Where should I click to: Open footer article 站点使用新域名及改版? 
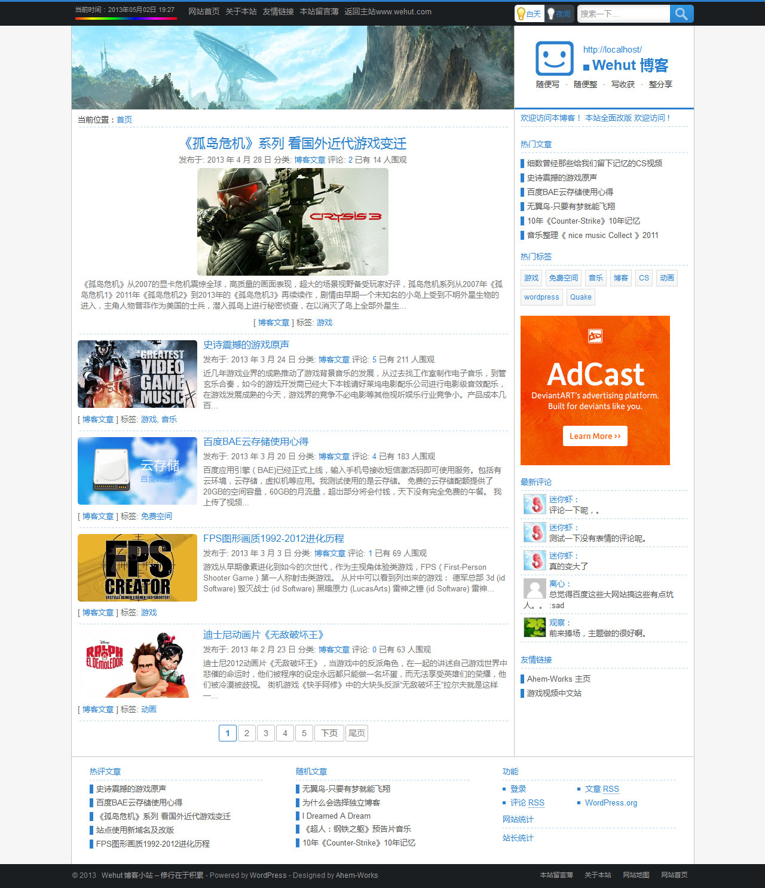click(135, 830)
